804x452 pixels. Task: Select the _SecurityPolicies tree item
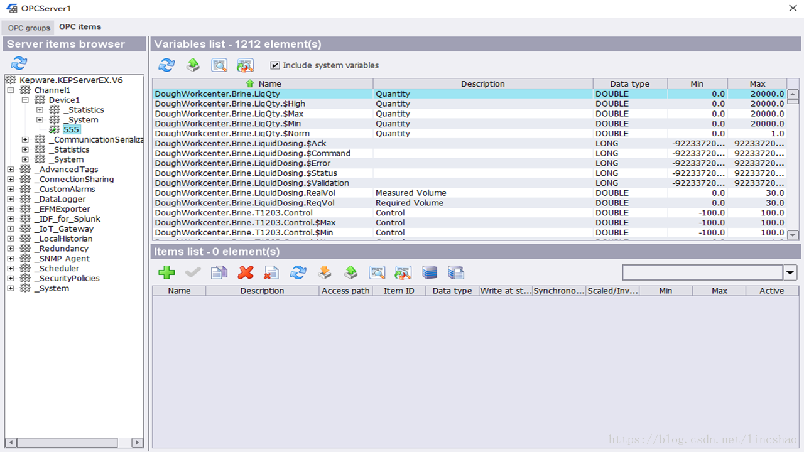pos(67,279)
